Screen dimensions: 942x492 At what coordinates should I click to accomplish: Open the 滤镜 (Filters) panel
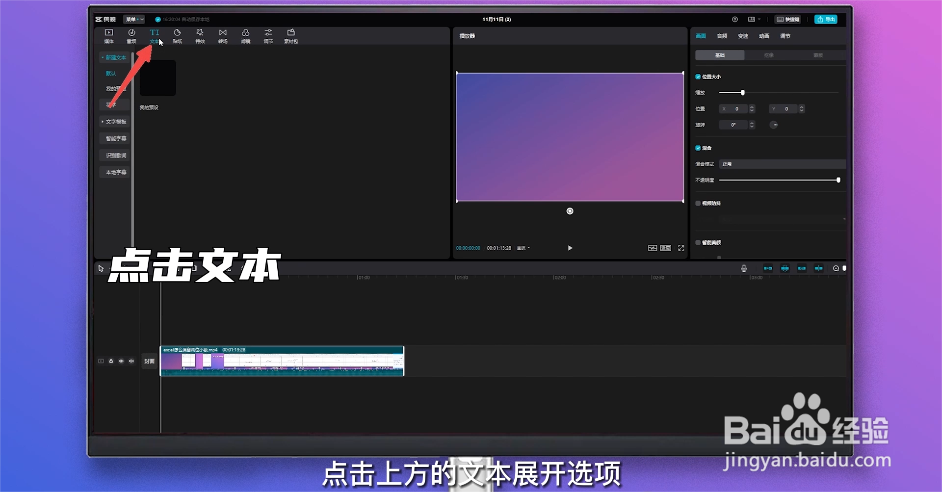[245, 36]
